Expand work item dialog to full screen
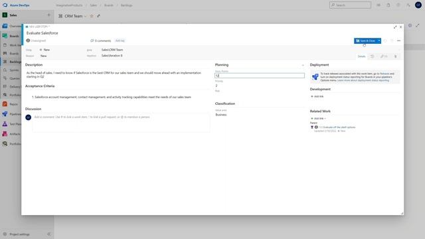Image resolution: width=425 pixels, height=239 pixels. [x=395, y=27]
